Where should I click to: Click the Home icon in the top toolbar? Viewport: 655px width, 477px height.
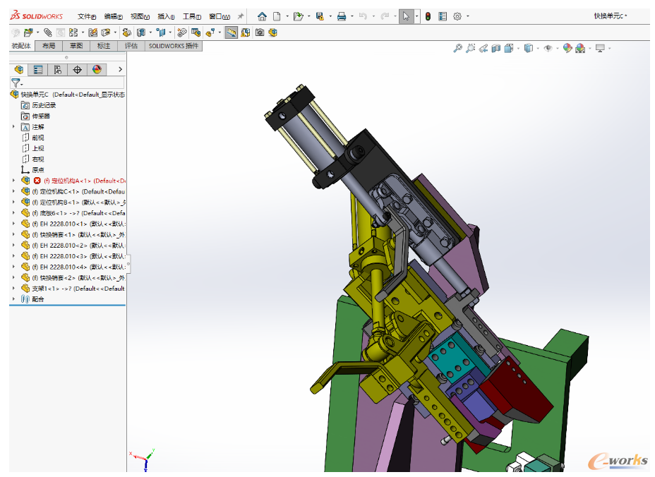coord(262,16)
